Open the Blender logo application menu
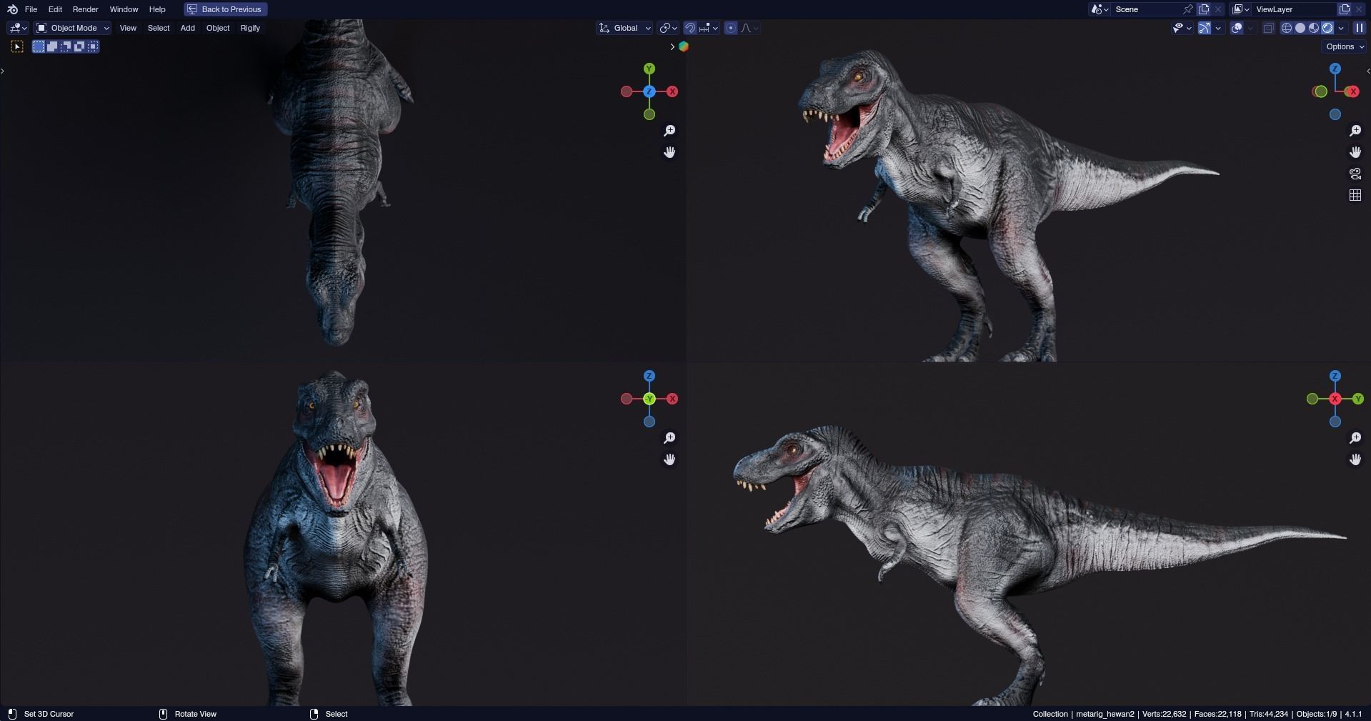Screen dimensions: 1371x721 click(x=12, y=9)
